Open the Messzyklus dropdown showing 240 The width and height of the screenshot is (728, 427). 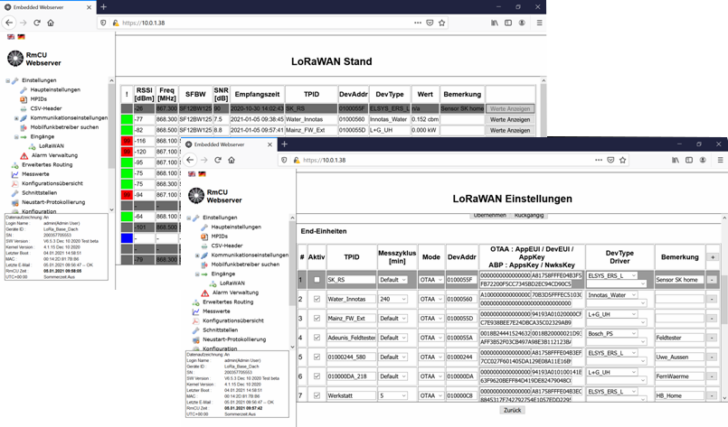pyautogui.click(x=394, y=297)
